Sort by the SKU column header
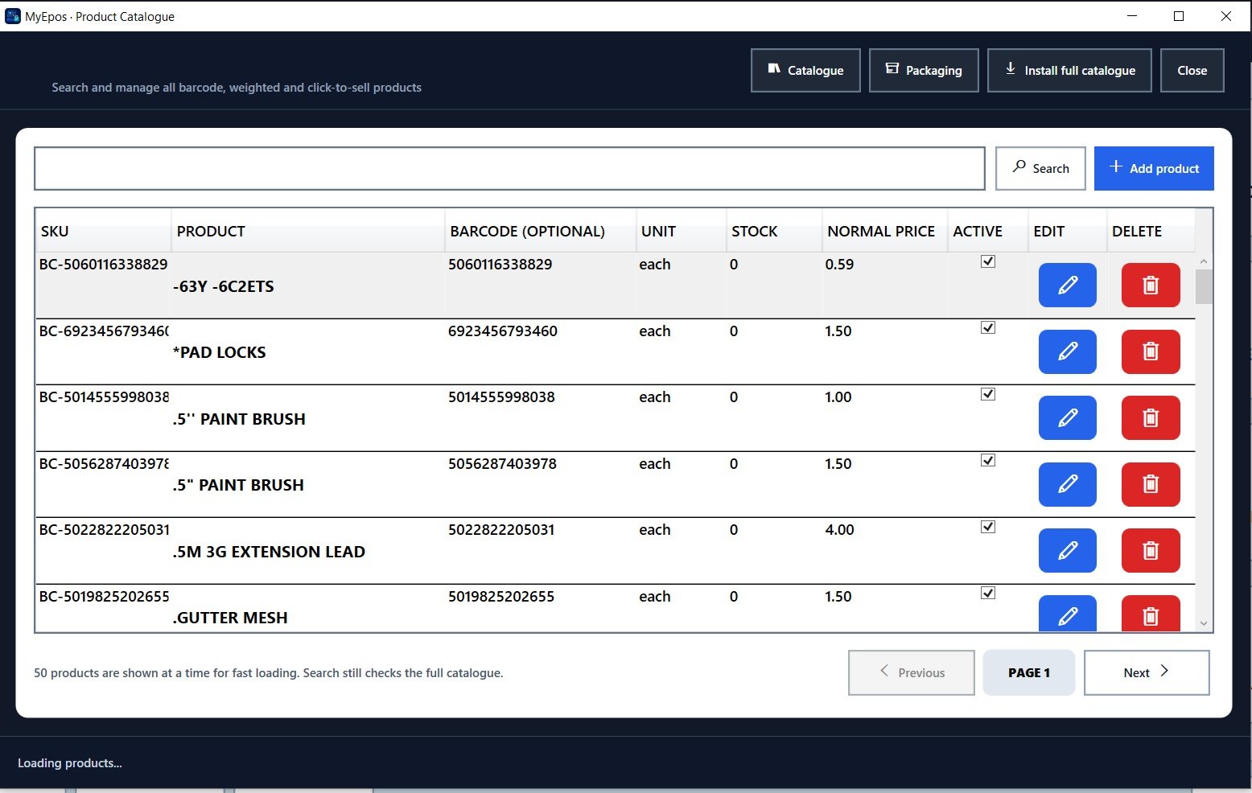This screenshot has height=793, width=1252. tap(103, 231)
